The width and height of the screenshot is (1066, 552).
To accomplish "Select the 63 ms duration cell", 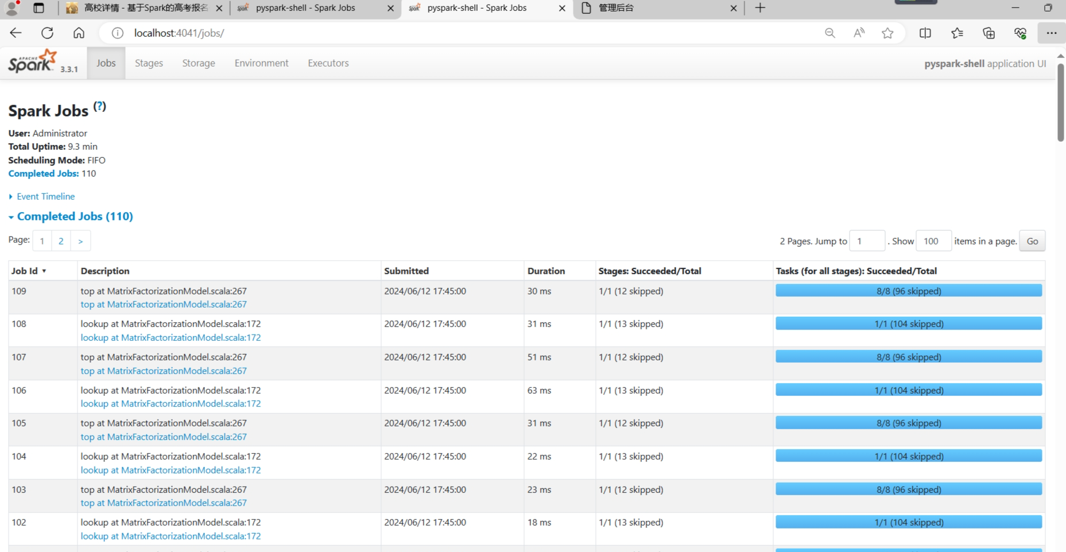I will click(559, 396).
